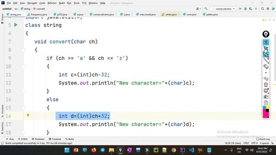Collapse the code fold at line 8
Screen dimensions: 276x155
(x=23, y=50)
